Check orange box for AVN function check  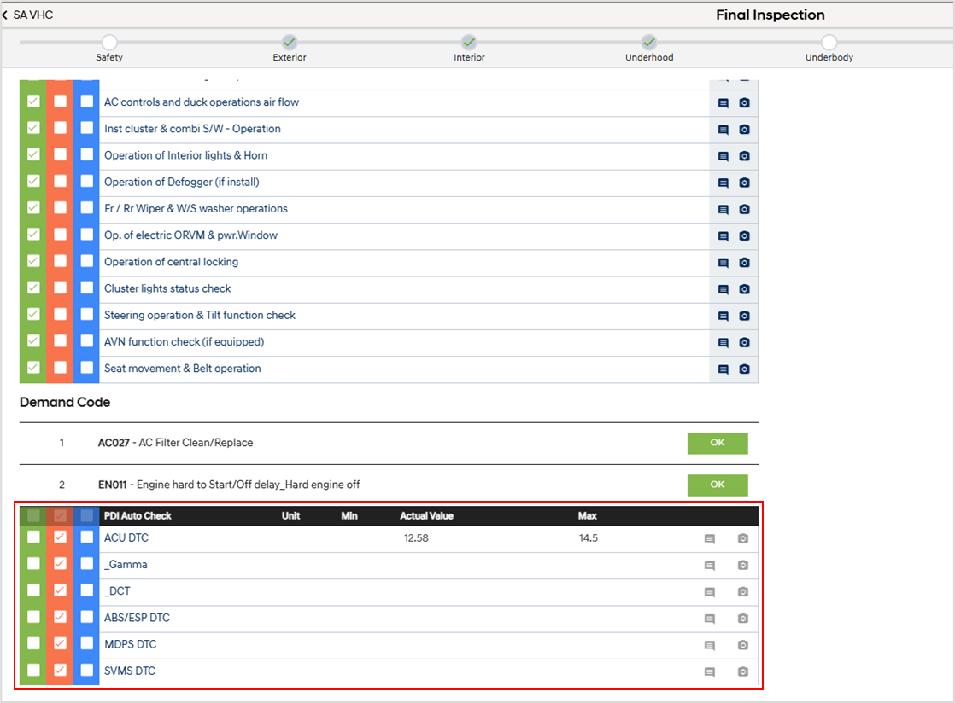(60, 340)
